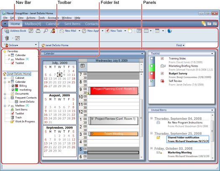The width and height of the screenshot is (220, 171).
Task: Select August 15 in mini calendar
Action: pos(73,111)
